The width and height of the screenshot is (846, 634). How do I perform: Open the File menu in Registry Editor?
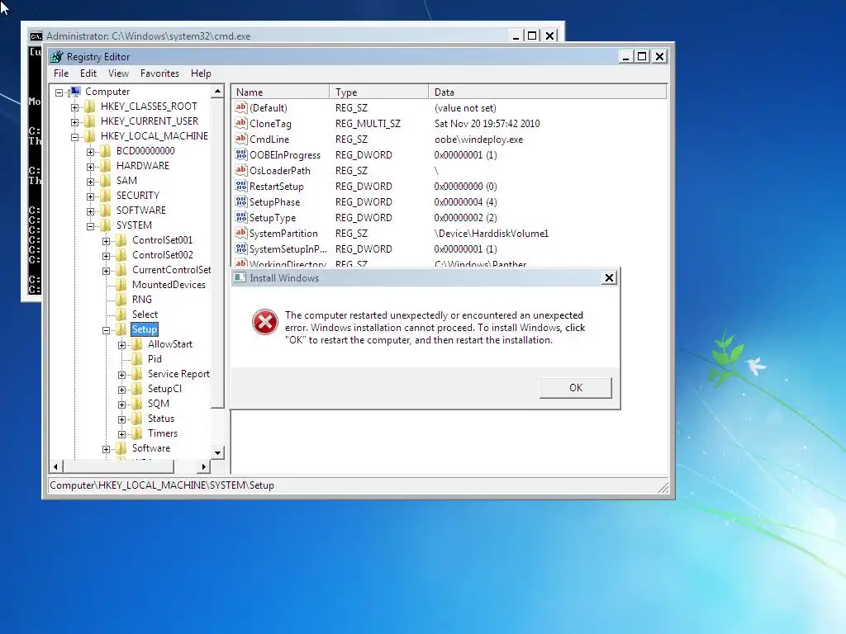[x=61, y=73]
